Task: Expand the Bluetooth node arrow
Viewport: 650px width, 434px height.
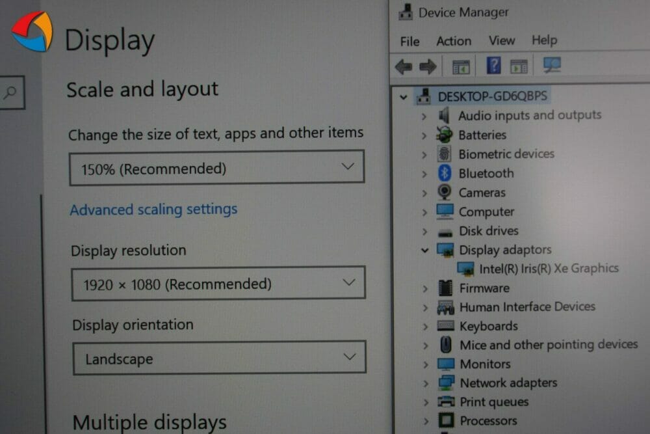Action: [424, 174]
